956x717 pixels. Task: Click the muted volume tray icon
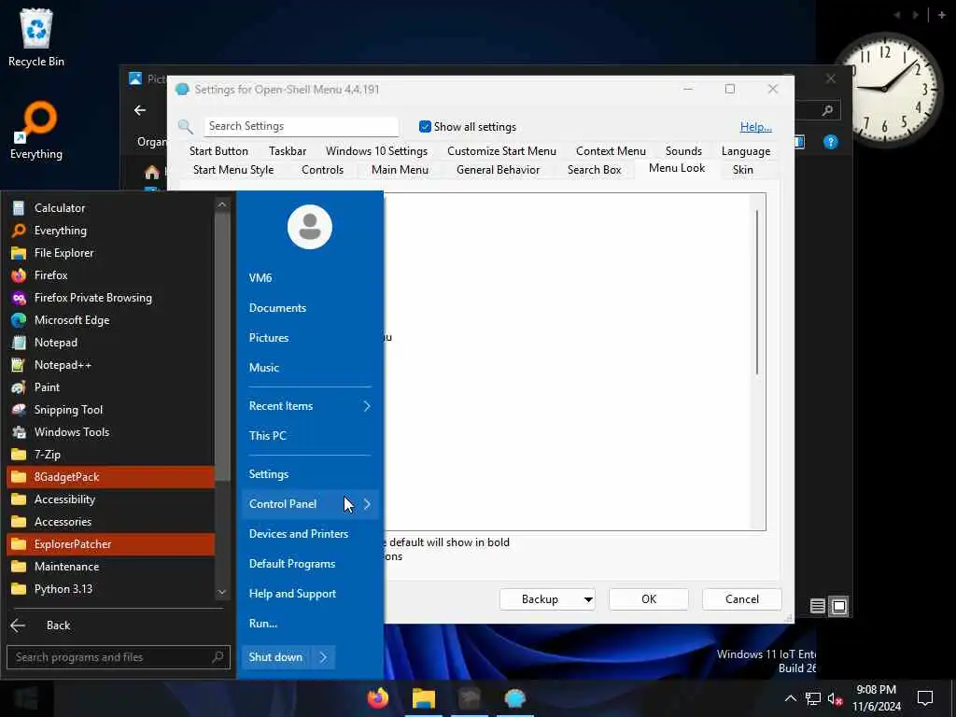point(836,698)
